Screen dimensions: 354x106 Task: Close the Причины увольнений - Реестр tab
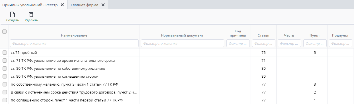click(62, 5)
